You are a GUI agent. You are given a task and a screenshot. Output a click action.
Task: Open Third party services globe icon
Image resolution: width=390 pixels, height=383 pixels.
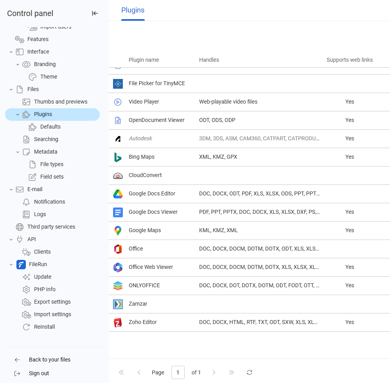click(x=20, y=227)
